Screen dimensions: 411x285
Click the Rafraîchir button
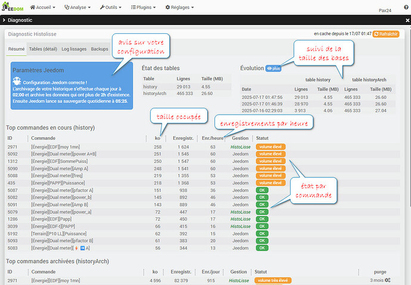point(386,34)
